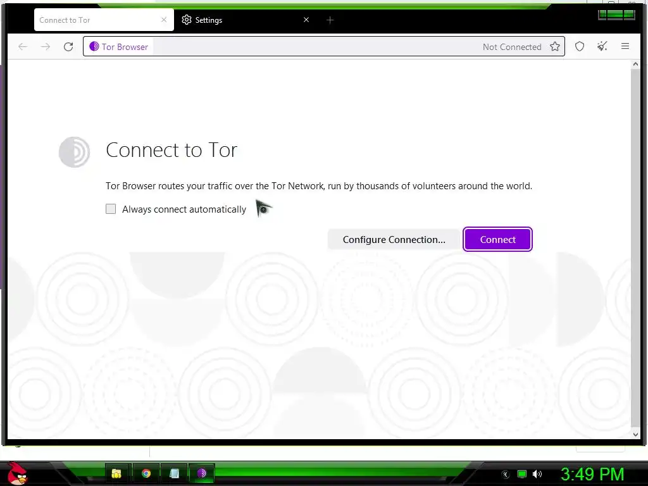This screenshot has width=648, height=486.
Task: Open a new tab with plus button
Action: [330, 20]
